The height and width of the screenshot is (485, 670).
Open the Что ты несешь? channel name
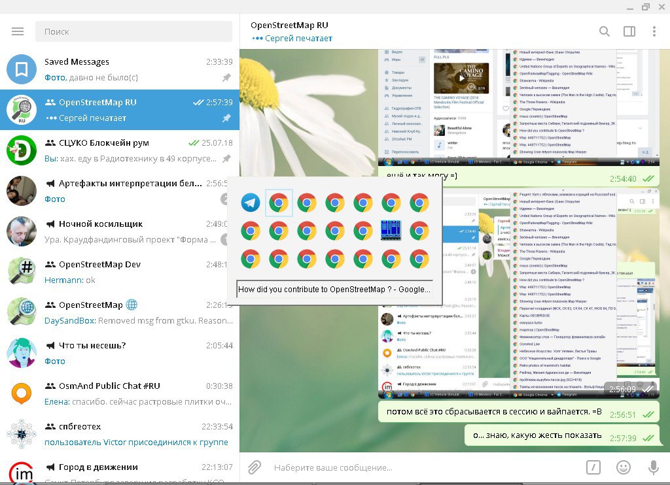pos(92,345)
